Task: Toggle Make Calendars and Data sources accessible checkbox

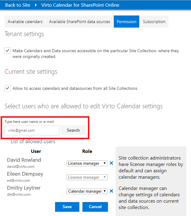Action: point(8,51)
